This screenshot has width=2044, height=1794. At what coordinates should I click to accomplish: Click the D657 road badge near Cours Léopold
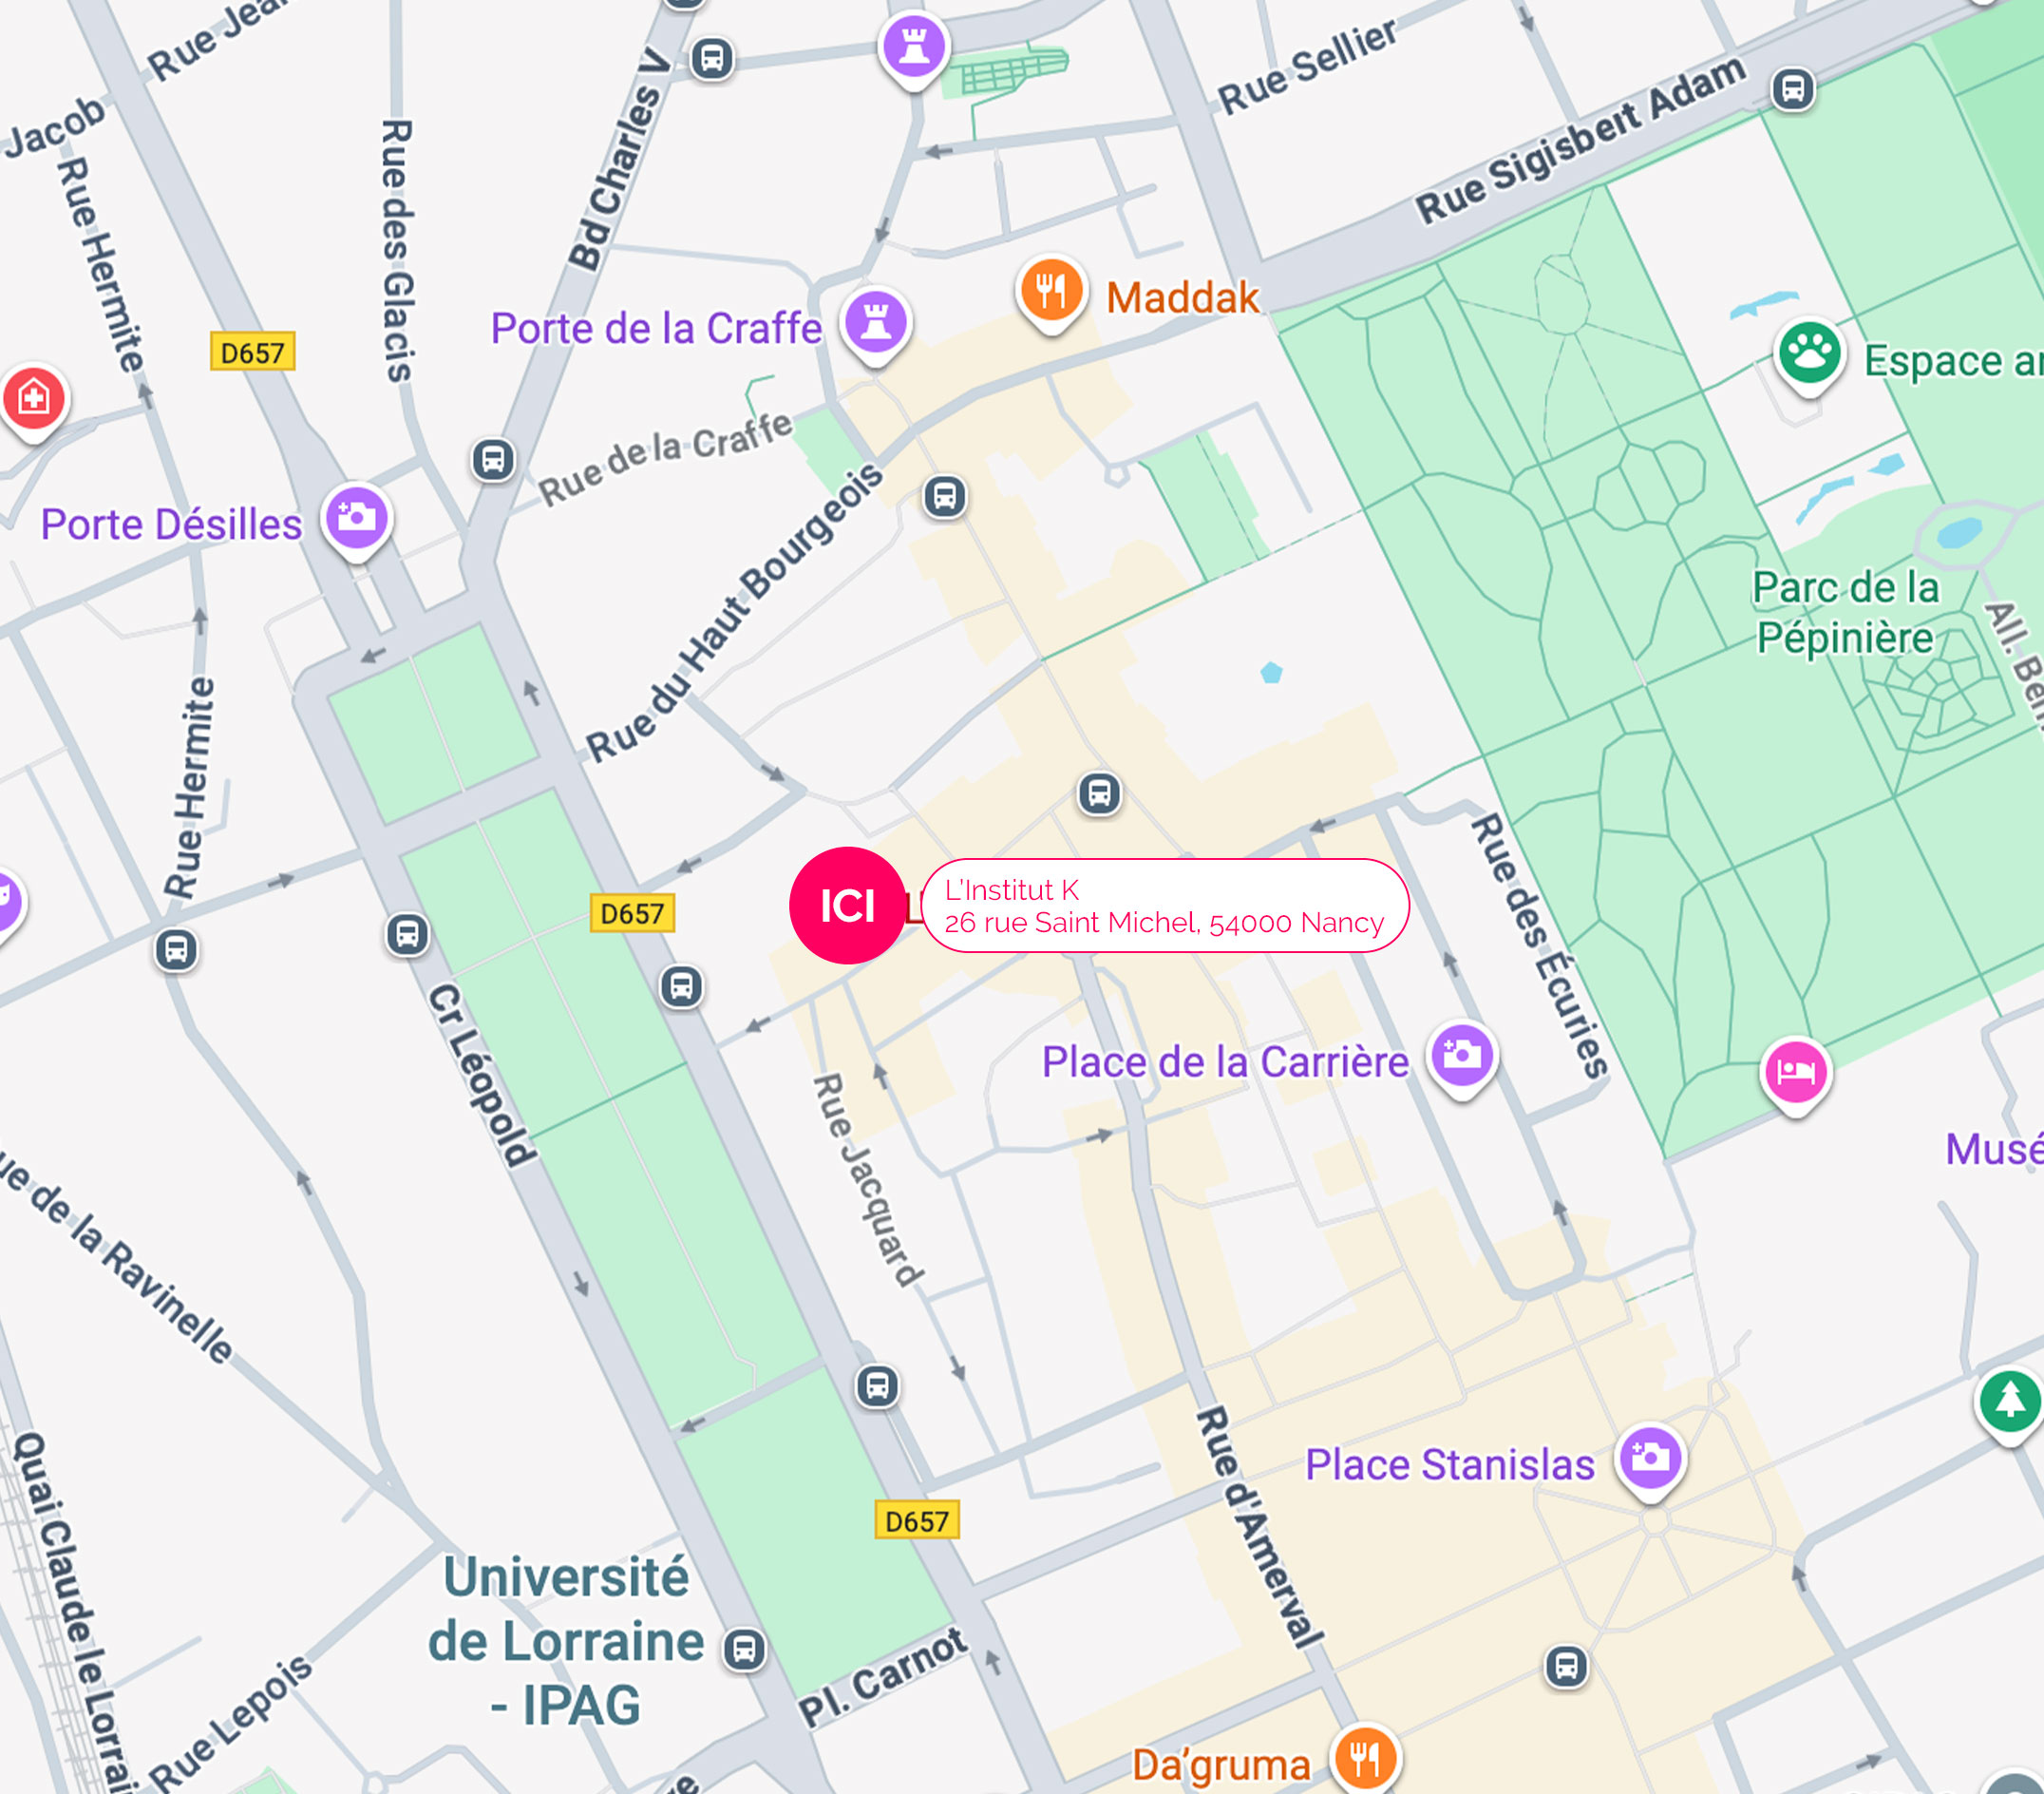tap(633, 913)
